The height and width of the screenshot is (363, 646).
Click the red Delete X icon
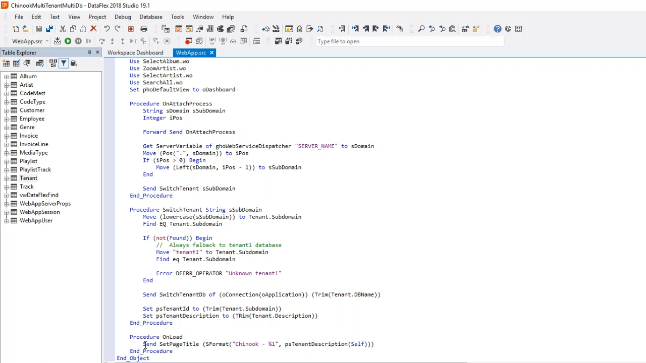[x=93, y=29]
